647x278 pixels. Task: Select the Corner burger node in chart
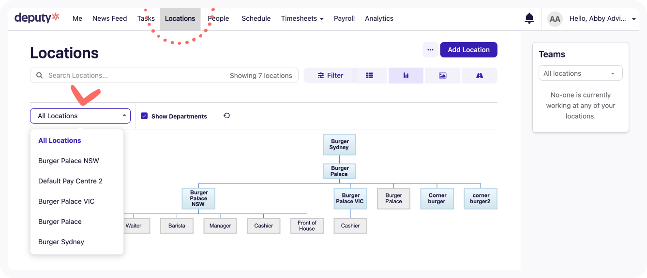click(x=436, y=198)
